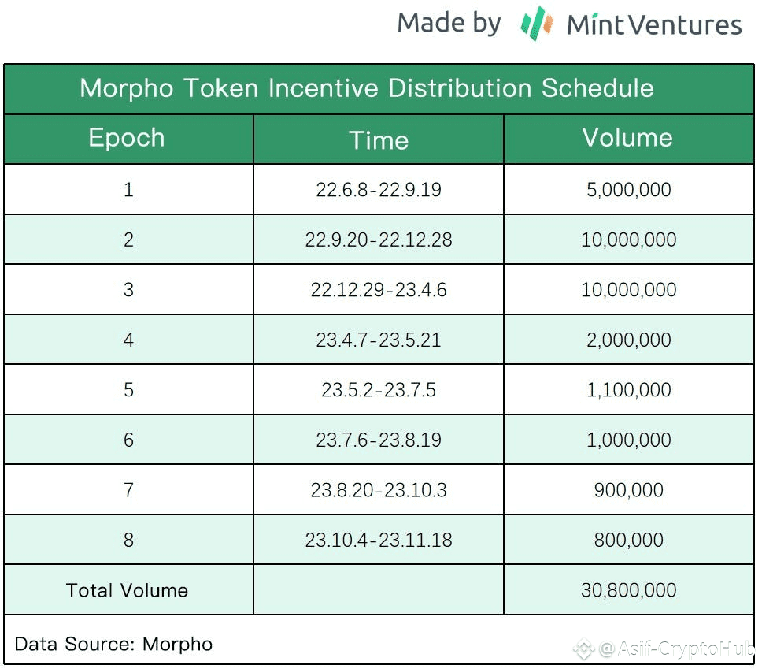Screen dimensions: 762x669
Task: Select the 5,000,000 volume cell
Action: (x=629, y=189)
